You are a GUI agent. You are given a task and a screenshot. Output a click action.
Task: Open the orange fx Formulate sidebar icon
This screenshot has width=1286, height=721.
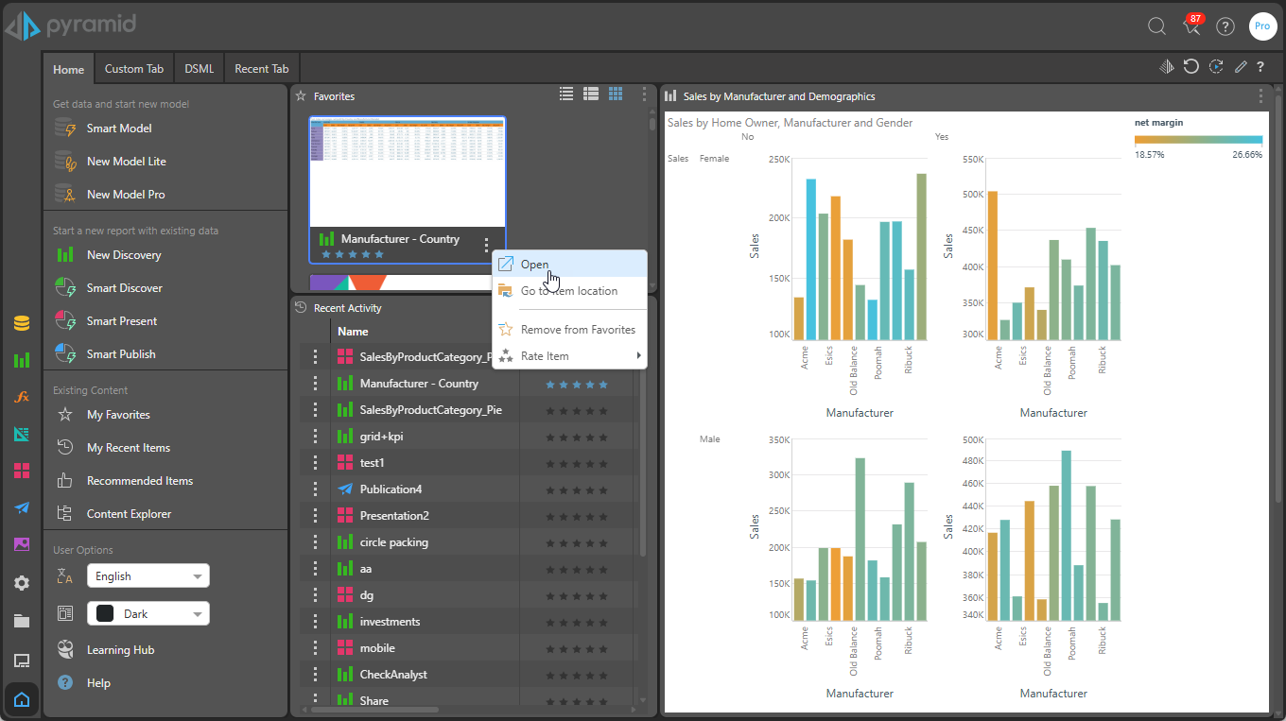(22, 397)
